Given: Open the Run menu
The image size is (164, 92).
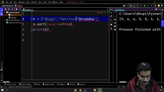Looking at the screenshot, I should tap(40, 2).
